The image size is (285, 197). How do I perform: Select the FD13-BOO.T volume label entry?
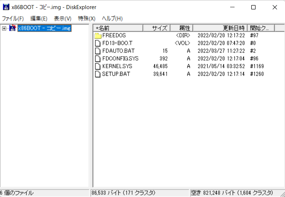point(117,43)
